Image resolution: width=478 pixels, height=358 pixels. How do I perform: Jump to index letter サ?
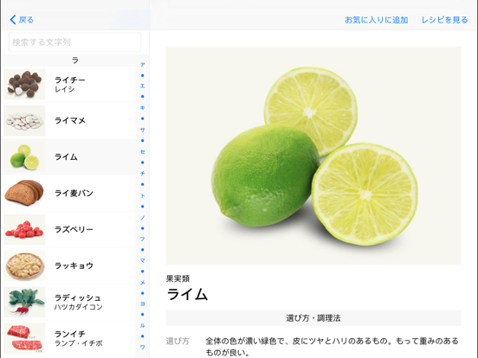[x=142, y=130]
